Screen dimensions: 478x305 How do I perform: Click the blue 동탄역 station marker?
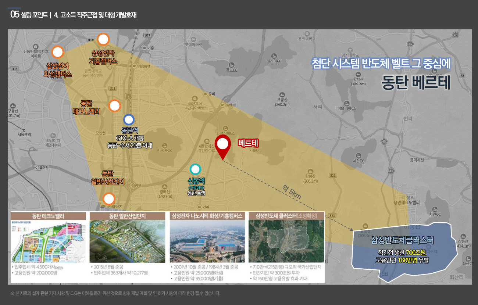coord(129,119)
